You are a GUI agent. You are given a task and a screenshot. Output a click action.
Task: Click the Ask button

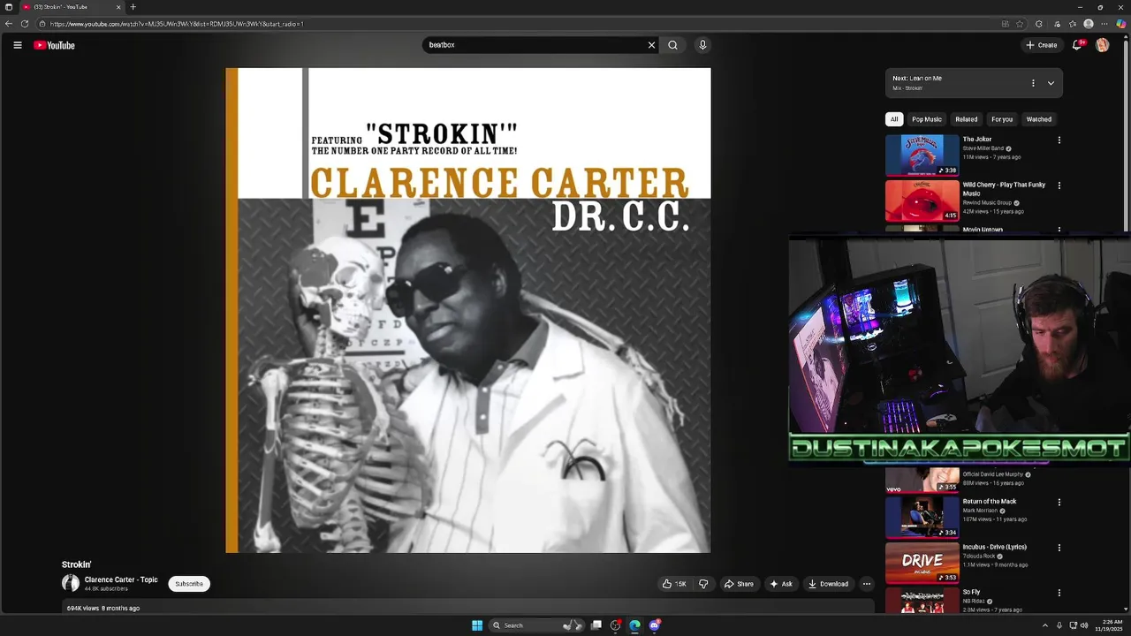click(x=780, y=584)
